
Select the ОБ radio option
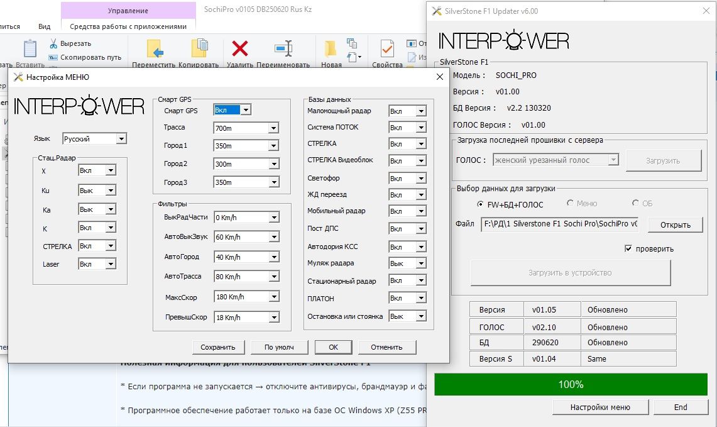coord(635,202)
